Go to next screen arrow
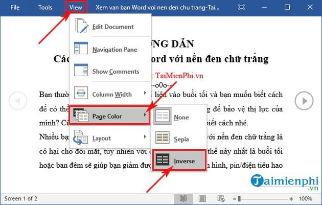 304,101
